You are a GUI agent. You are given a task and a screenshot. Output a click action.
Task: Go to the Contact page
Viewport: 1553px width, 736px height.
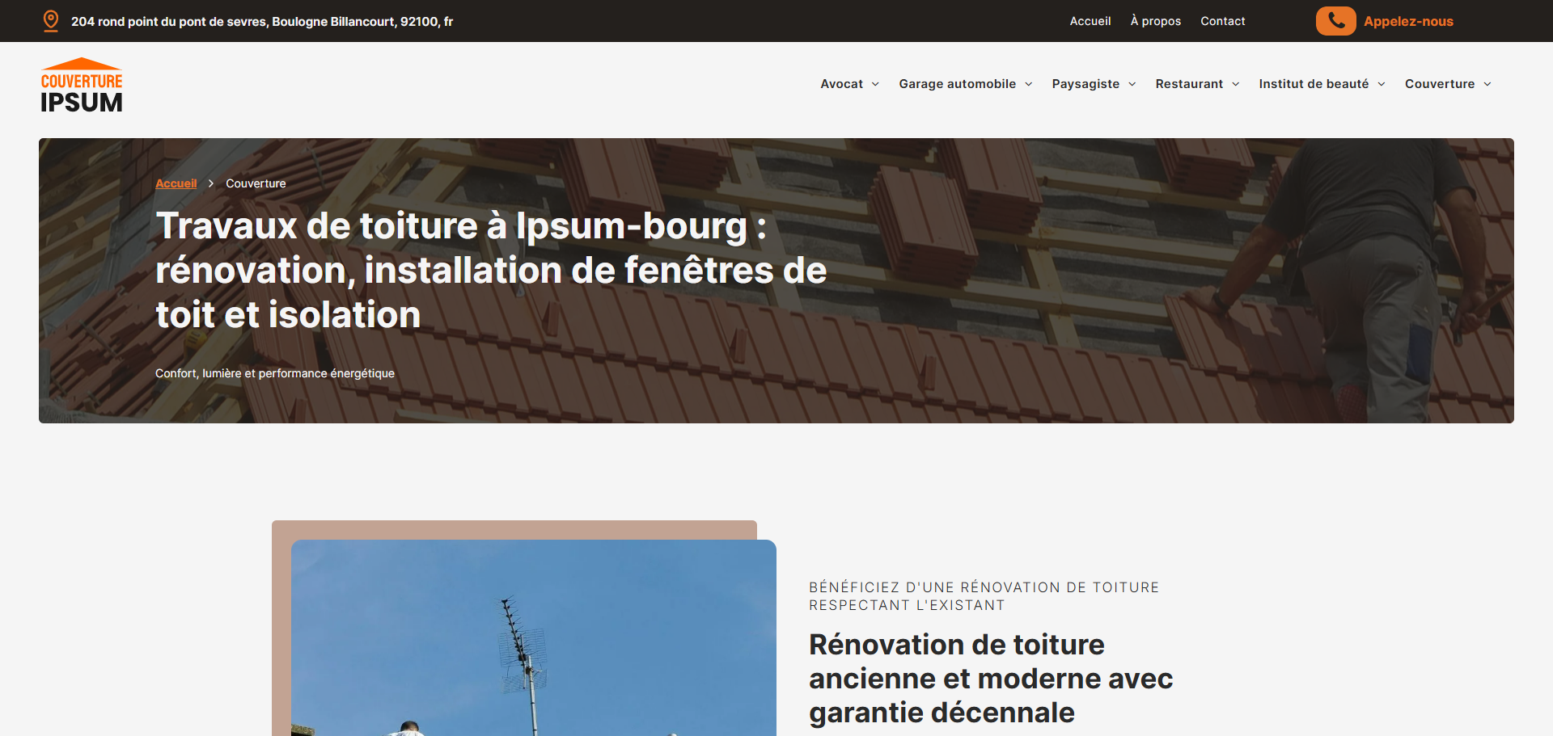1222,21
